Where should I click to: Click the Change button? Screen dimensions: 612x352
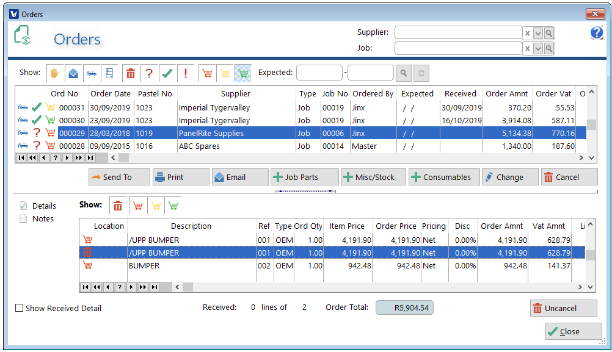(x=510, y=177)
